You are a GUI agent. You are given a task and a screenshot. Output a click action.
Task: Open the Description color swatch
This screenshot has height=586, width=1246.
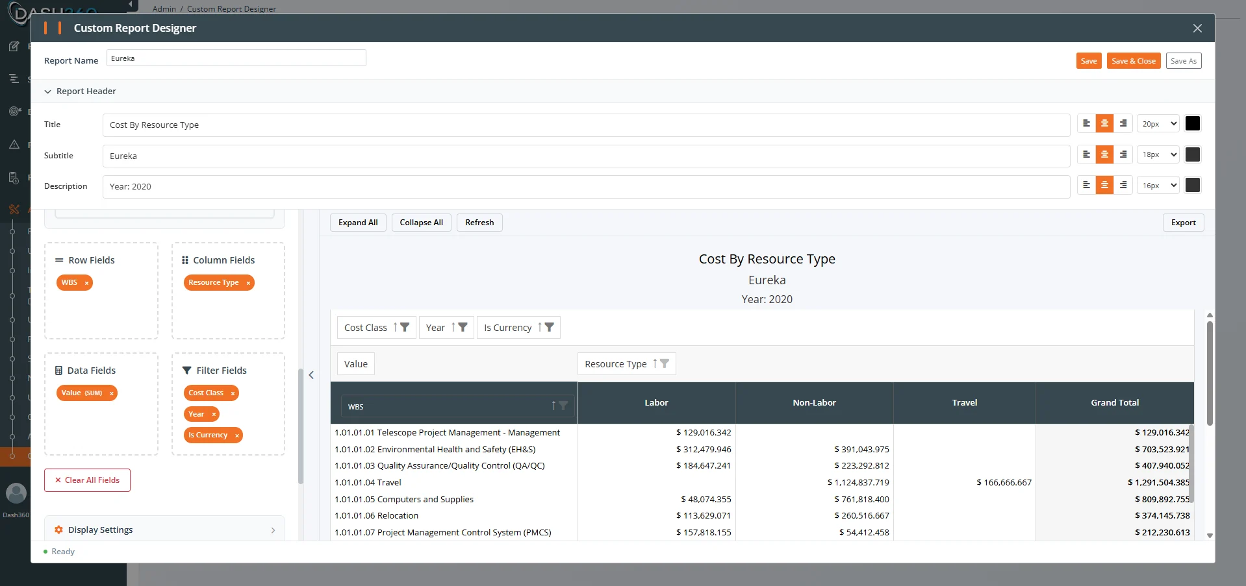point(1193,185)
